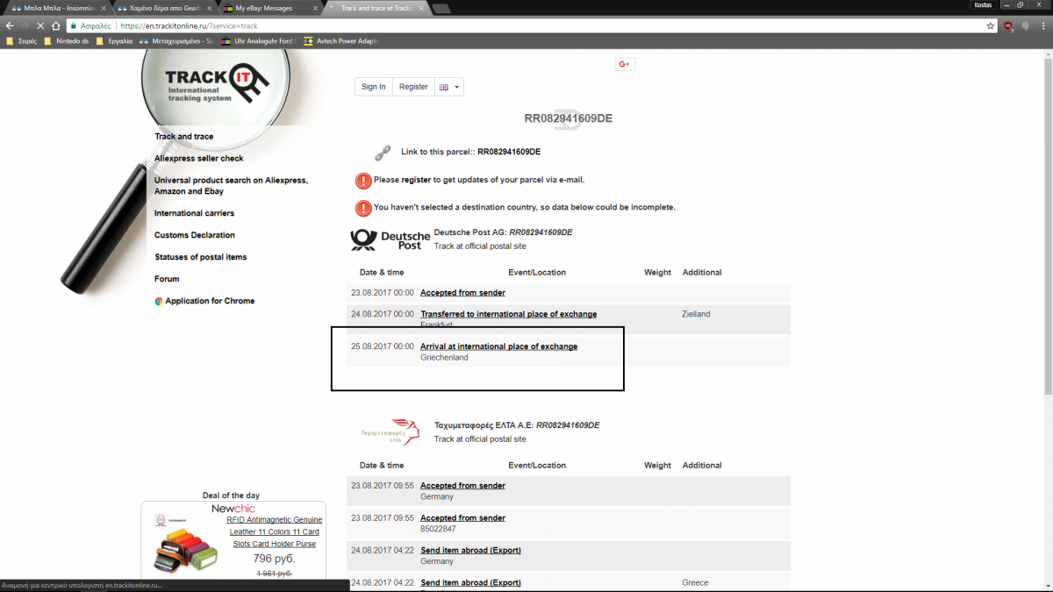Open the Avtech Power Adapter bookmark
Screen dimensions: 1053x592
(340, 40)
